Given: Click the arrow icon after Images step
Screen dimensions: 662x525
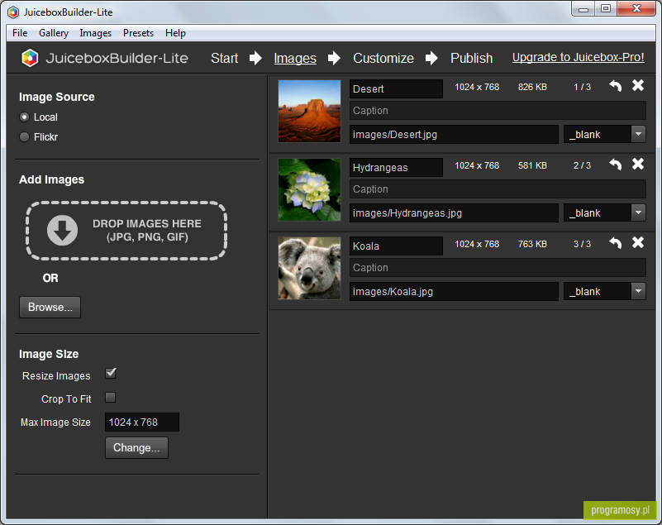Looking at the screenshot, I should tap(334, 58).
